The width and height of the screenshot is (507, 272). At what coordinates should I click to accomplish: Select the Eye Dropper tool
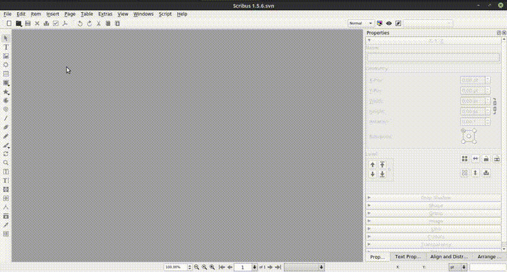click(6, 225)
